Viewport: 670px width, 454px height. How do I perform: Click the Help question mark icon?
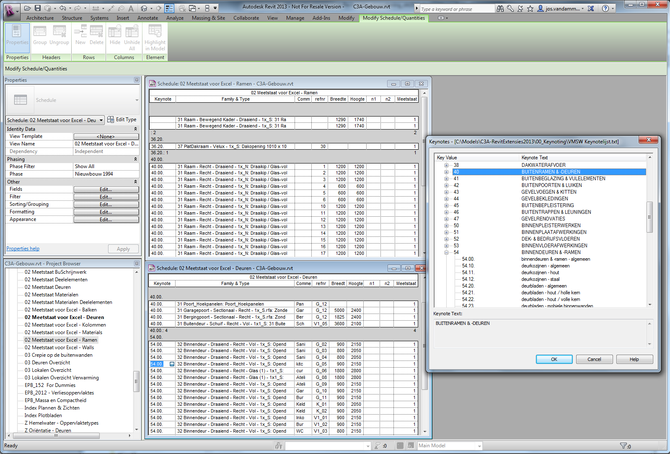pos(605,8)
